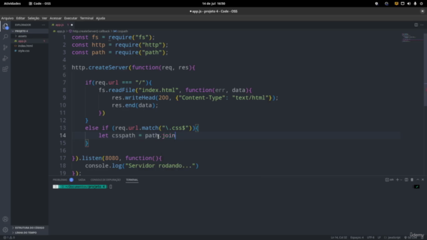Click app.js in the breadcrumb
Image resolution: width=427 pixels, height=240 pixels.
61,31
